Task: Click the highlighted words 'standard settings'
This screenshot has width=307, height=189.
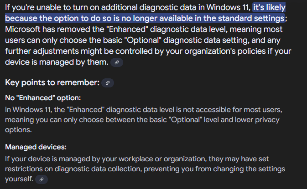Action: [x=251, y=18]
